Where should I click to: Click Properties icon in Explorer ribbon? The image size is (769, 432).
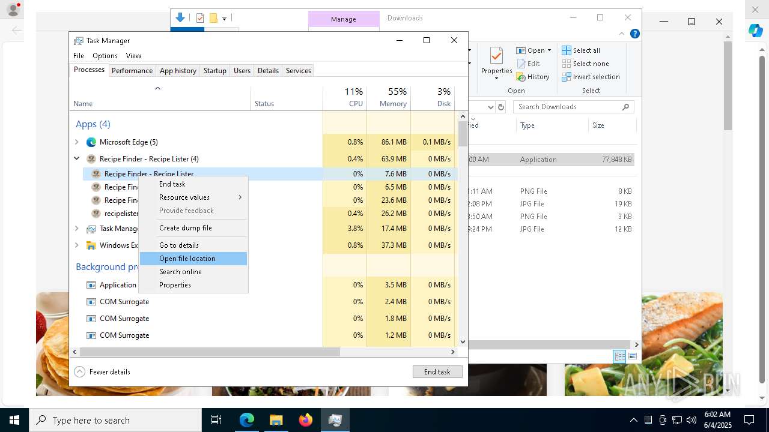coord(496,57)
